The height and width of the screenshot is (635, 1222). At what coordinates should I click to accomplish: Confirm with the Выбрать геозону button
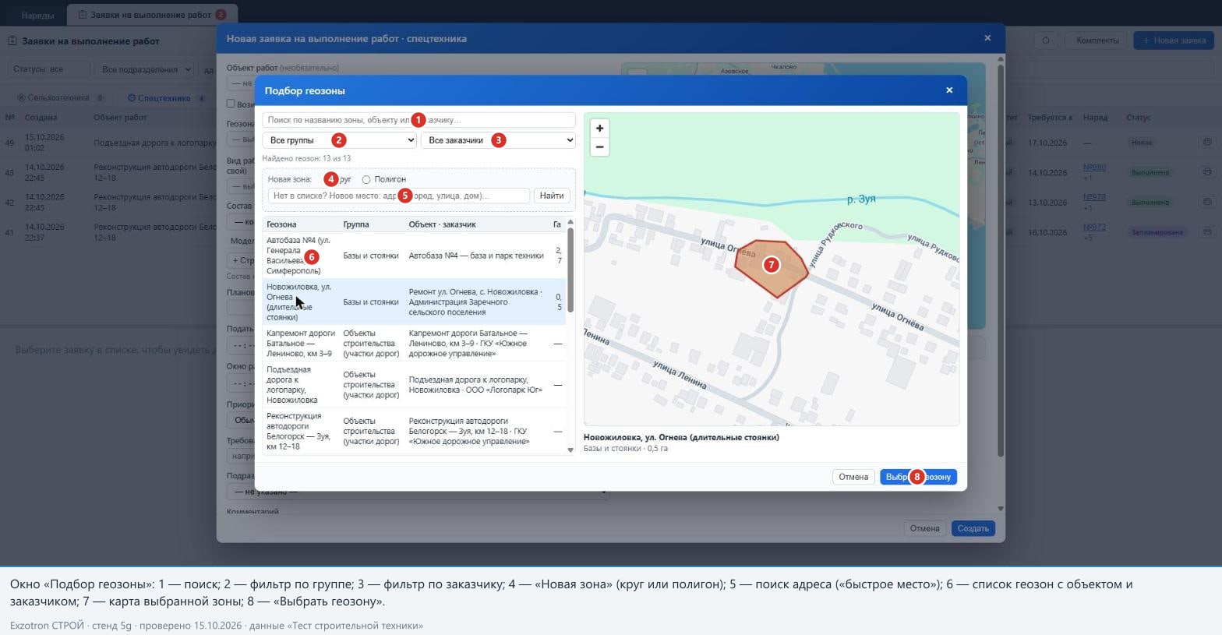[918, 477]
